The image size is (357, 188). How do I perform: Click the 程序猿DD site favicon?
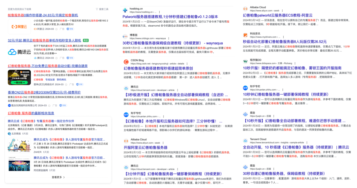coord(245,62)
